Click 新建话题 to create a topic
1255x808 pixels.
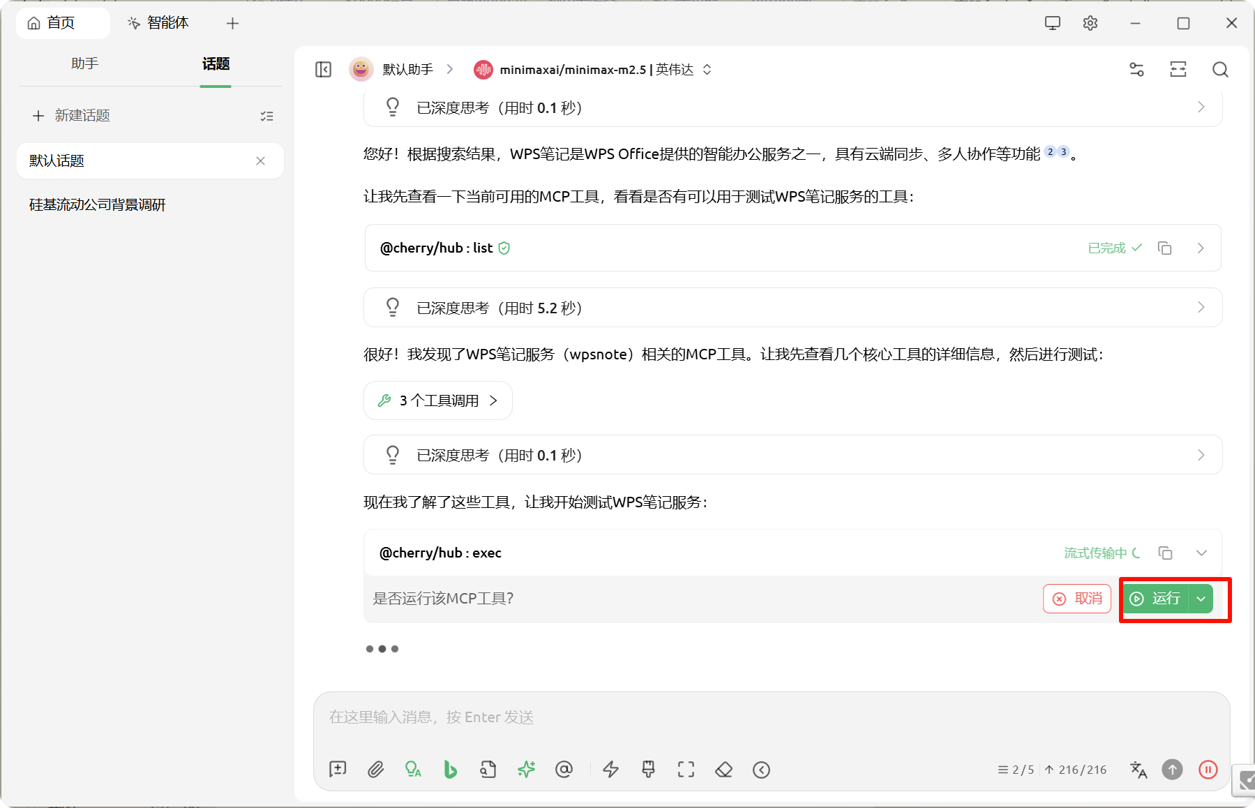click(x=71, y=115)
